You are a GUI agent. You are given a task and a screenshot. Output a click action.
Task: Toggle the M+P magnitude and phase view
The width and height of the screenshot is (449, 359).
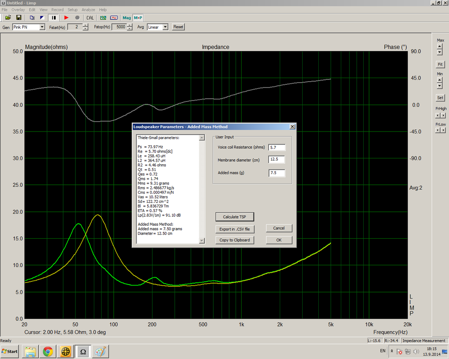138,18
